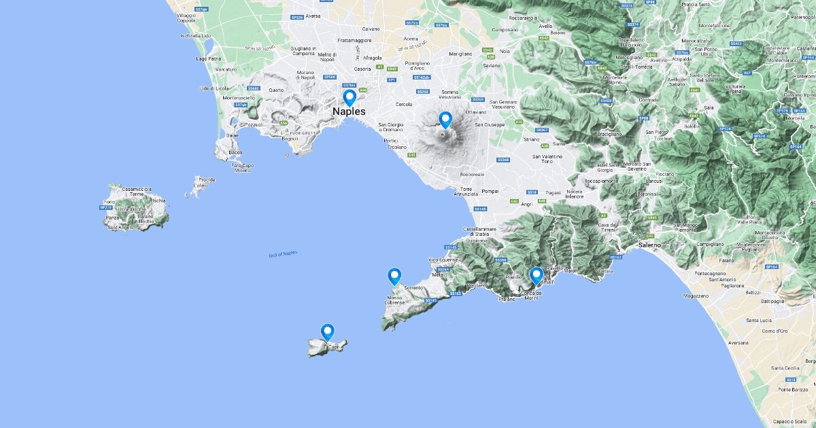
Task: Click the 'Aversa' label
Action: 313,15
